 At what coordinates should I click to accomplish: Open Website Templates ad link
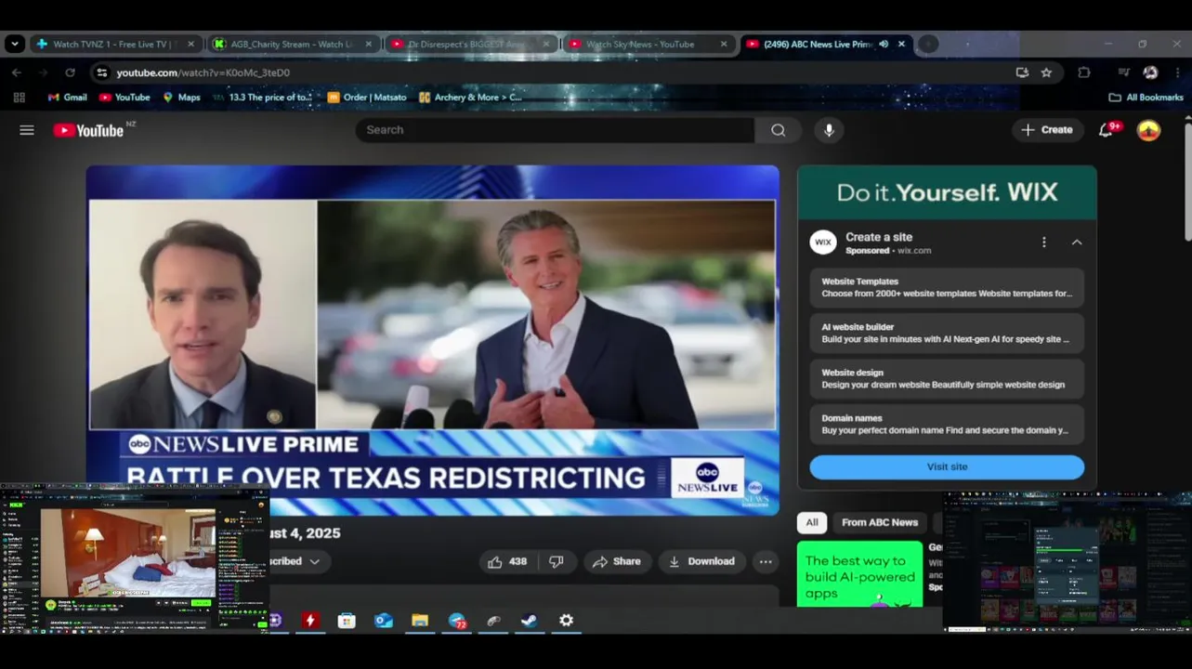[947, 287]
